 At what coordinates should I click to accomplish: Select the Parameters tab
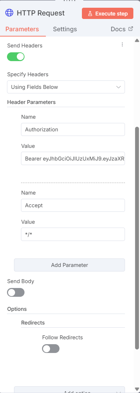point(22,29)
